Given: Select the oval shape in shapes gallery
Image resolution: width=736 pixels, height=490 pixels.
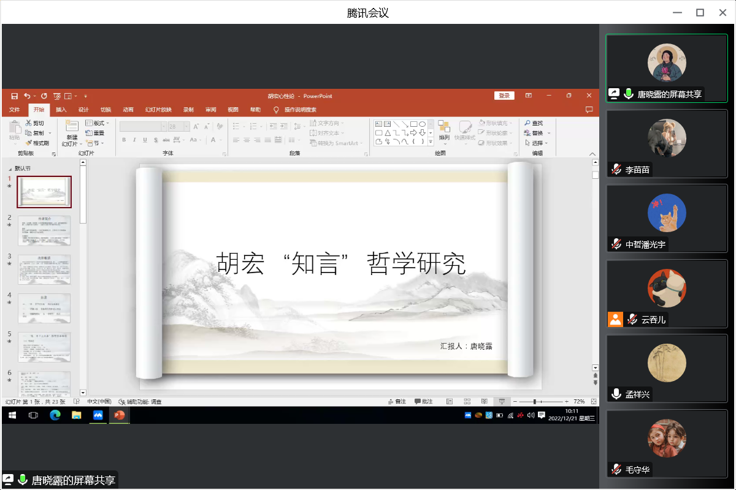Looking at the screenshot, I should (423, 124).
